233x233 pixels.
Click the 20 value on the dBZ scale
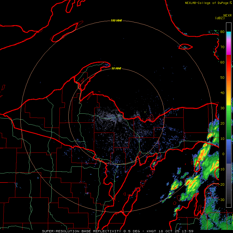tap(222, 123)
